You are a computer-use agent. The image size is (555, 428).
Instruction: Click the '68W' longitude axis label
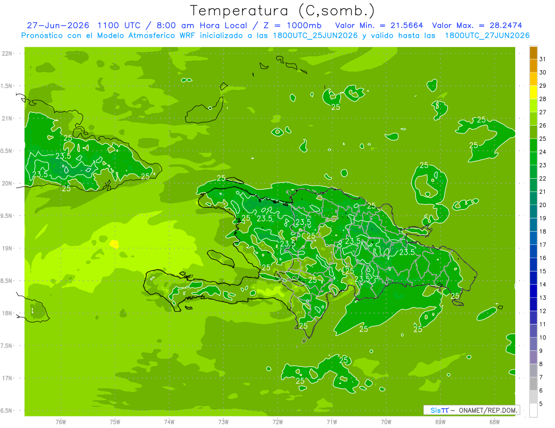[x=494, y=422]
